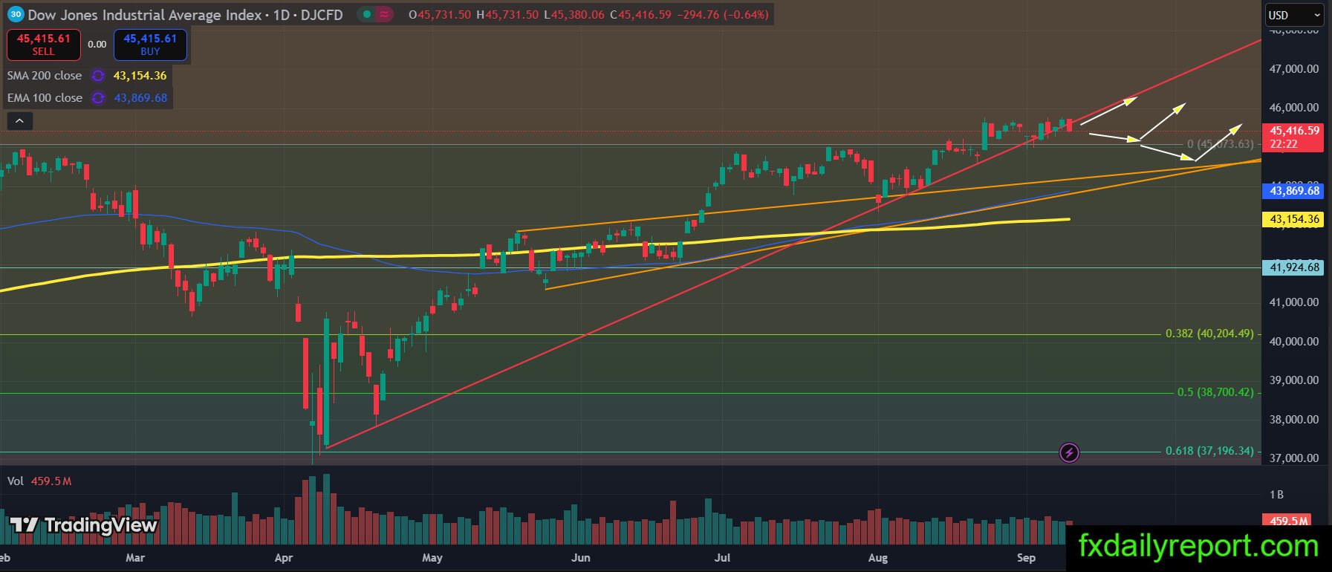1332x572 pixels.
Task: Click the purple icon beside SMA 200 close
Action: click(97, 76)
